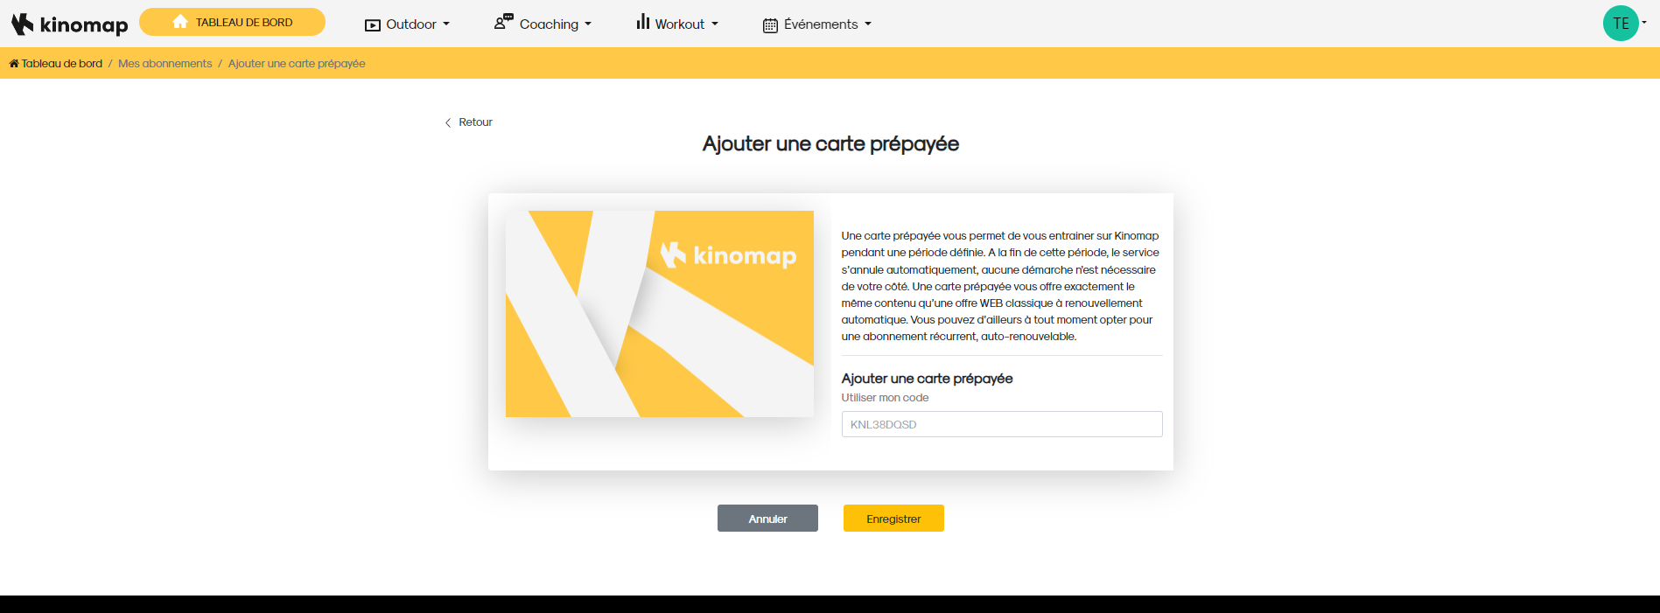Go to Tableau de bord breadcrumb
Screen dimensions: 1660x613
pos(61,64)
